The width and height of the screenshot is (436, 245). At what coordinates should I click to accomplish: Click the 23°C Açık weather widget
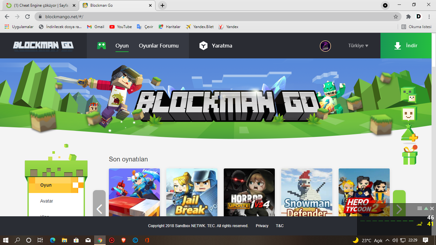[367, 240]
